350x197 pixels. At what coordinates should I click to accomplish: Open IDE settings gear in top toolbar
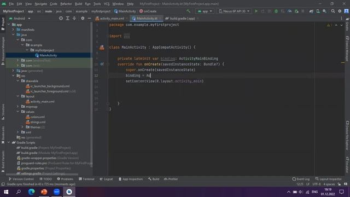pos(340,11)
